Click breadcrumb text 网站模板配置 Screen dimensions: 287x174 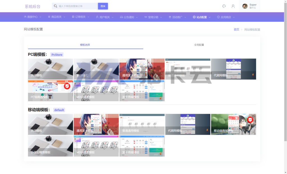click(x=252, y=29)
